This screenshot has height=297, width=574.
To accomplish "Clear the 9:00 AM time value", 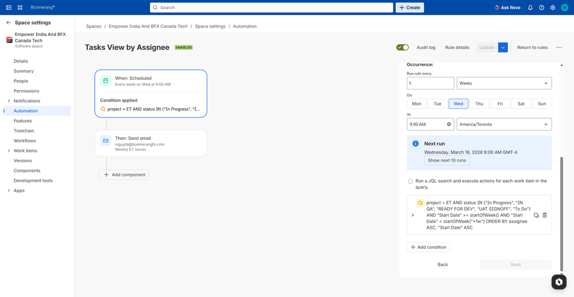I will point(449,124).
